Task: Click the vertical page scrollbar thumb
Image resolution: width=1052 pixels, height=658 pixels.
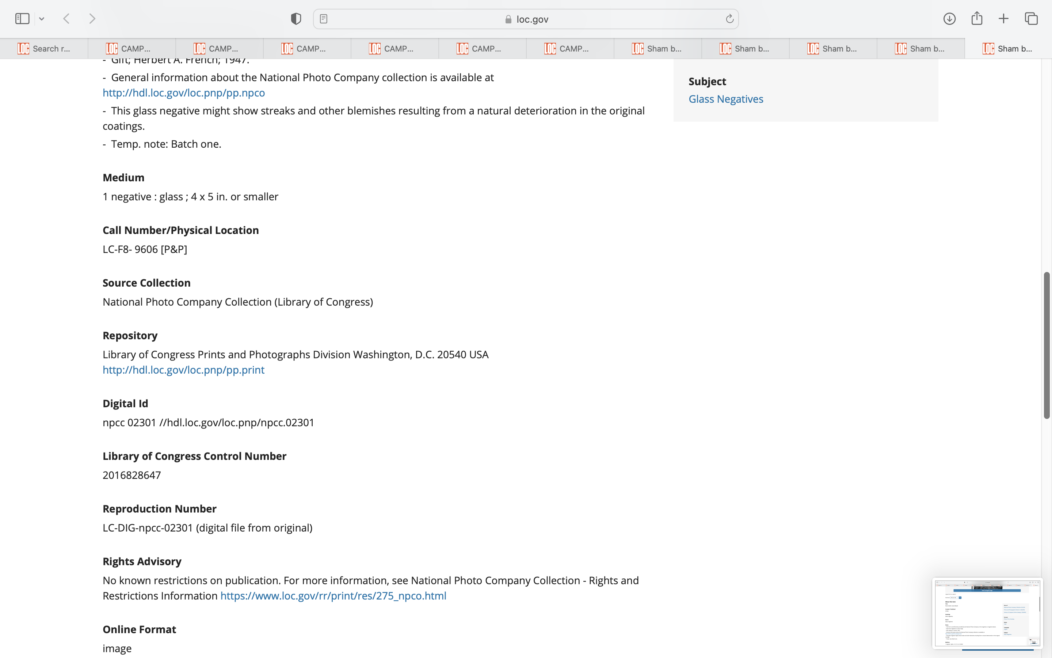Action: pos(1047,345)
